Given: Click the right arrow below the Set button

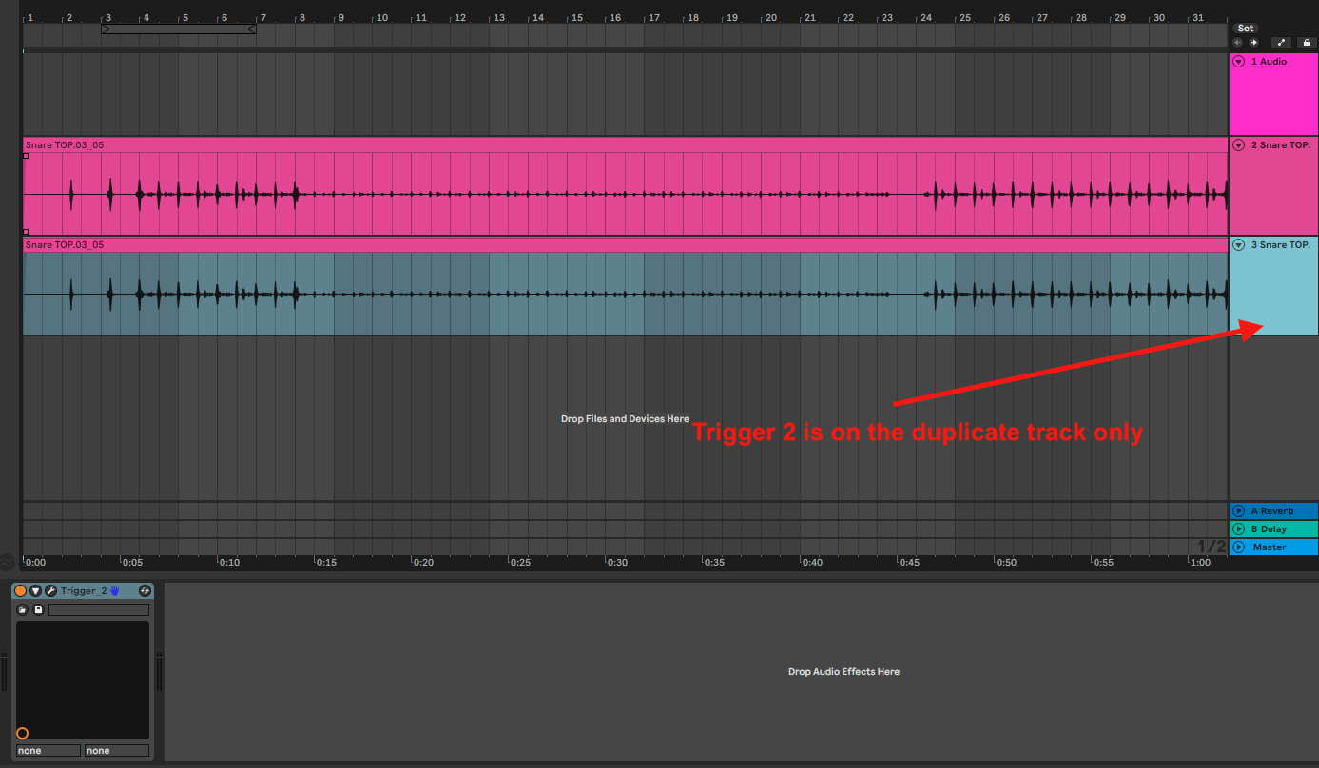Looking at the screenshot, I should 1252,42.
